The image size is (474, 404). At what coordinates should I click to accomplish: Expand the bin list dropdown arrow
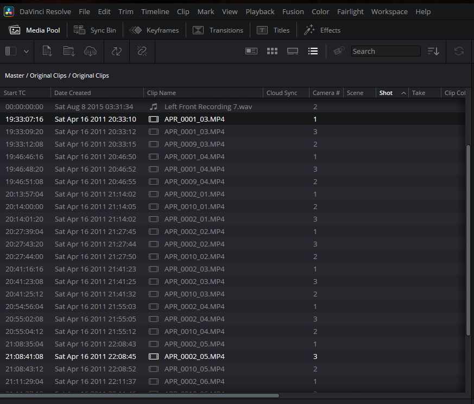point(26,52)
